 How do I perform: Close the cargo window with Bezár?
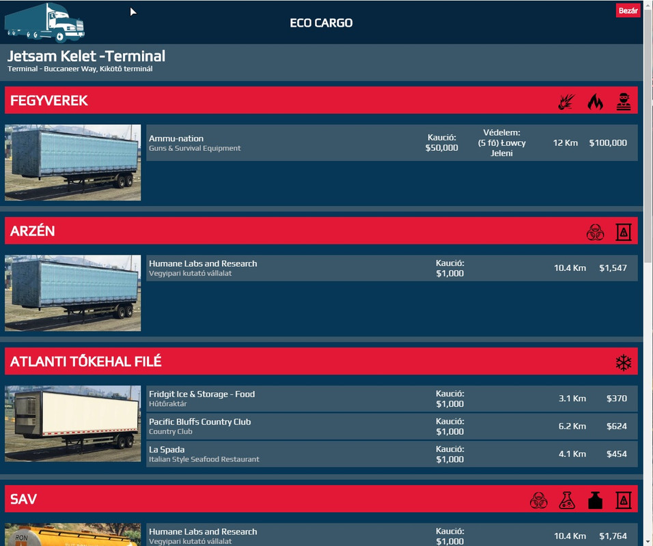coord(628,10)
